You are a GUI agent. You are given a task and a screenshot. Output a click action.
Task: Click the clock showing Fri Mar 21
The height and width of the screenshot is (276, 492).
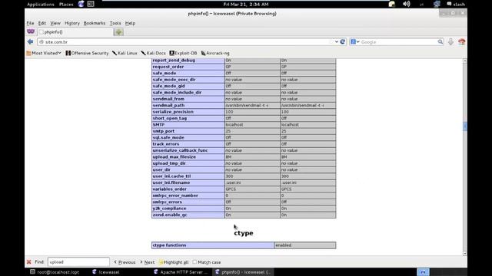pos(246,5)
